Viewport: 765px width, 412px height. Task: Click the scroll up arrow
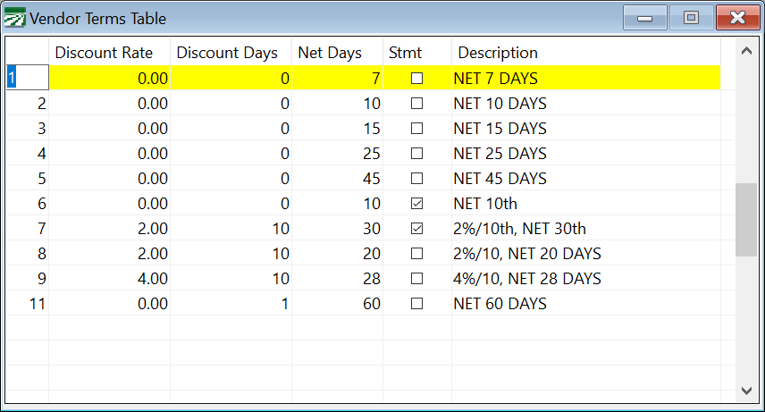746,51
